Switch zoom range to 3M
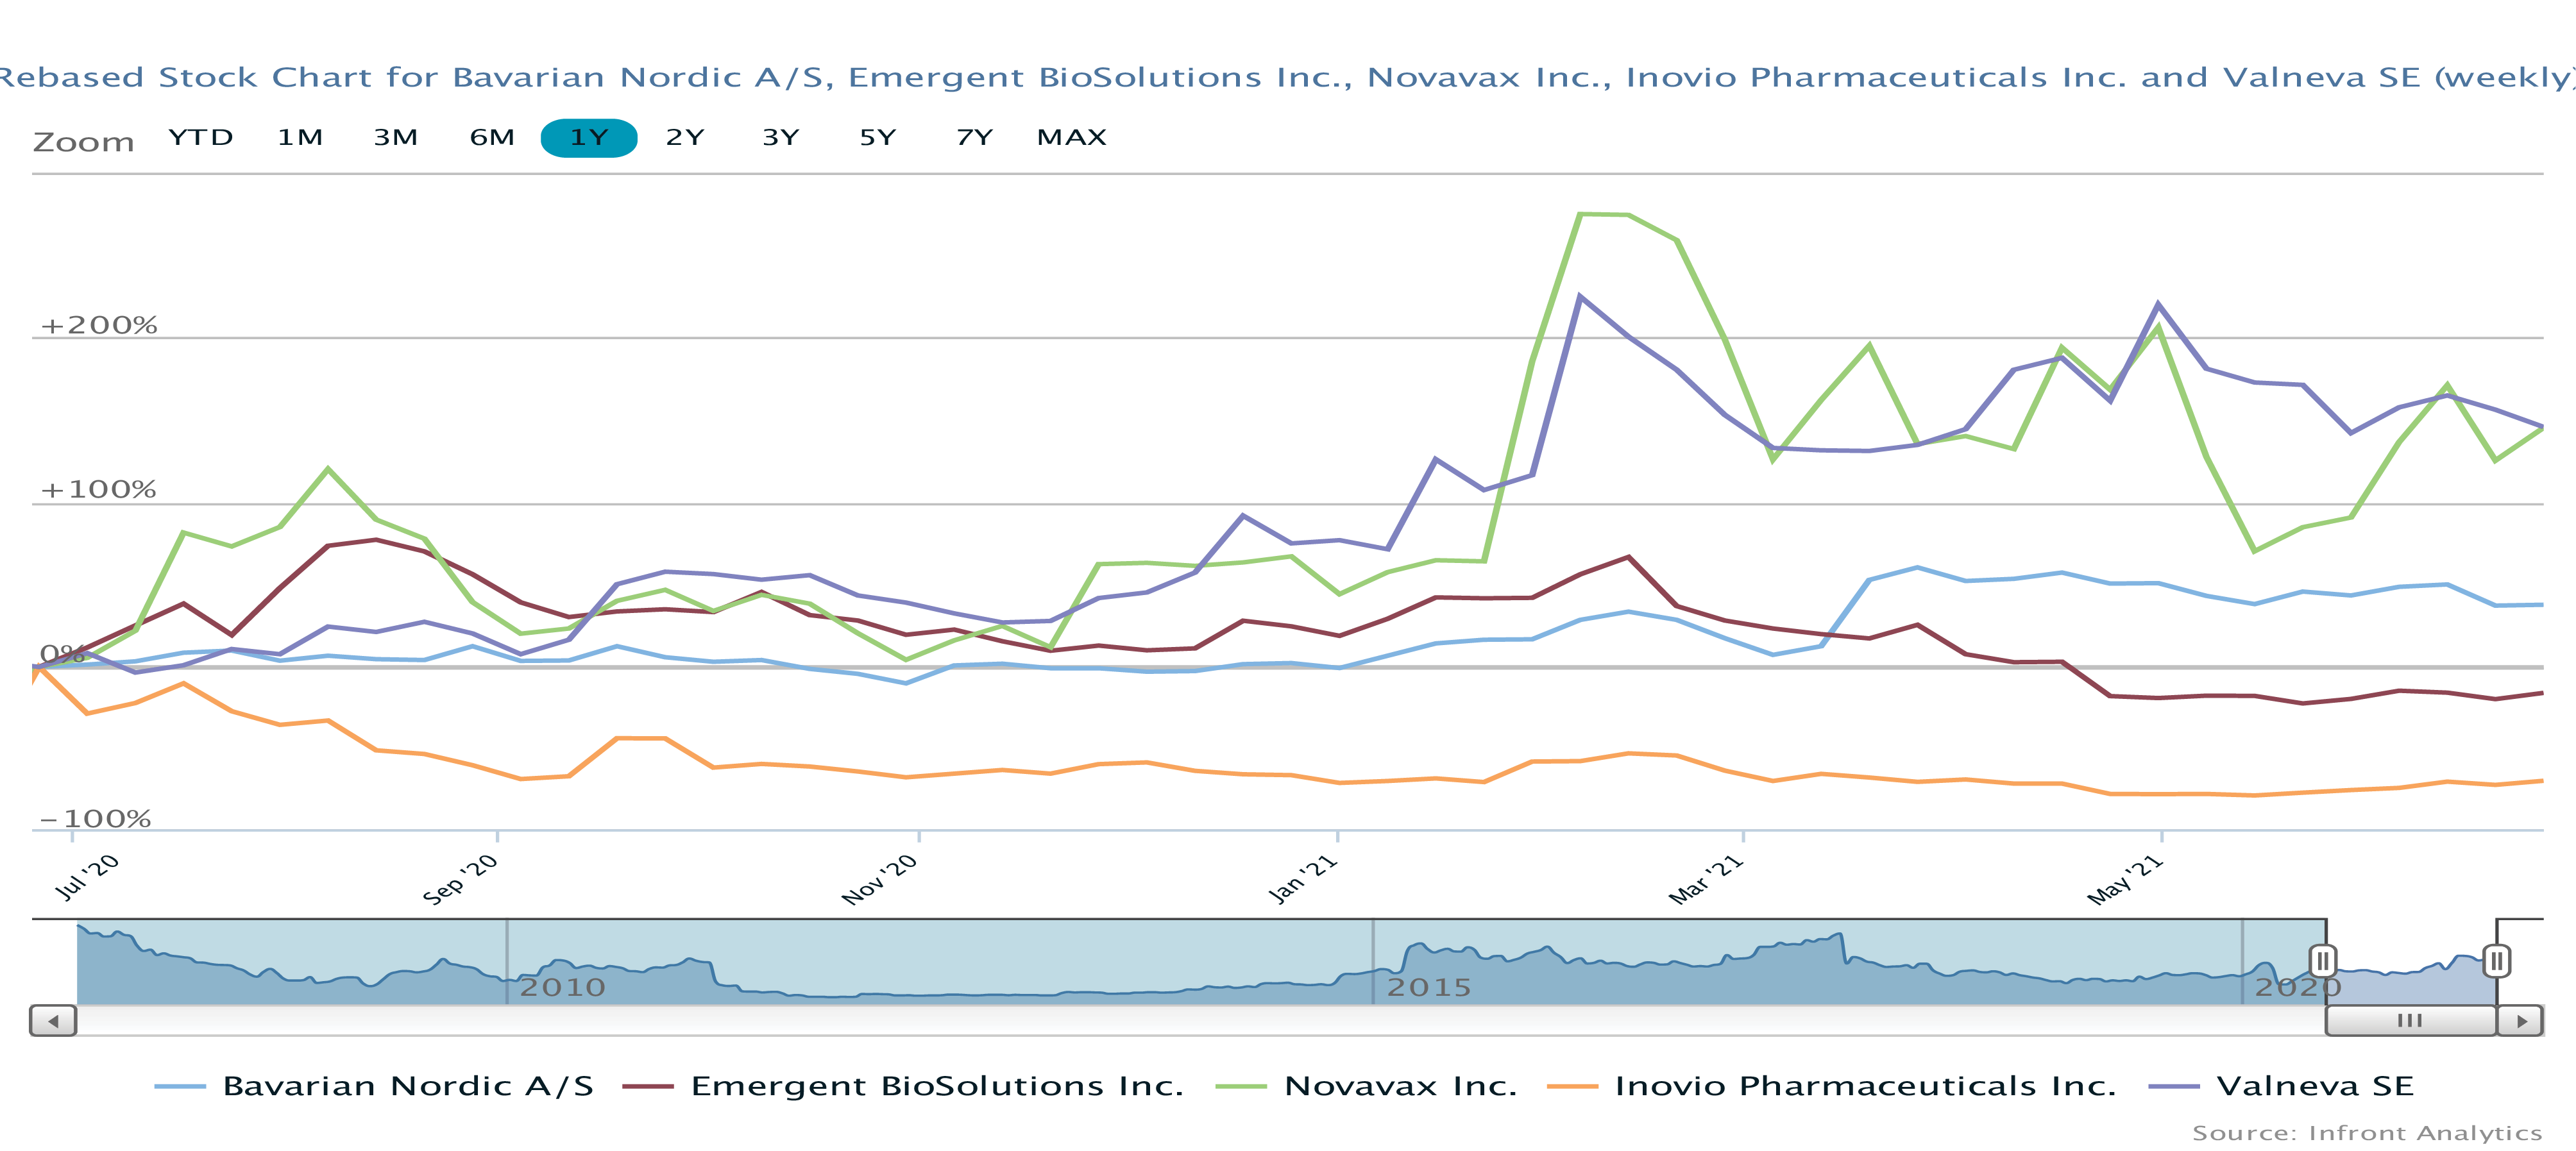Viewport: 2576px width, 1151px height. 396,138
